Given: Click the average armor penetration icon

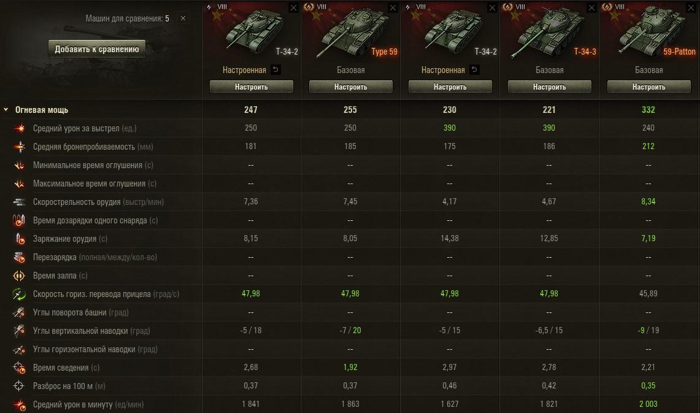Looking at the screenshot, I should coord(19,147).
